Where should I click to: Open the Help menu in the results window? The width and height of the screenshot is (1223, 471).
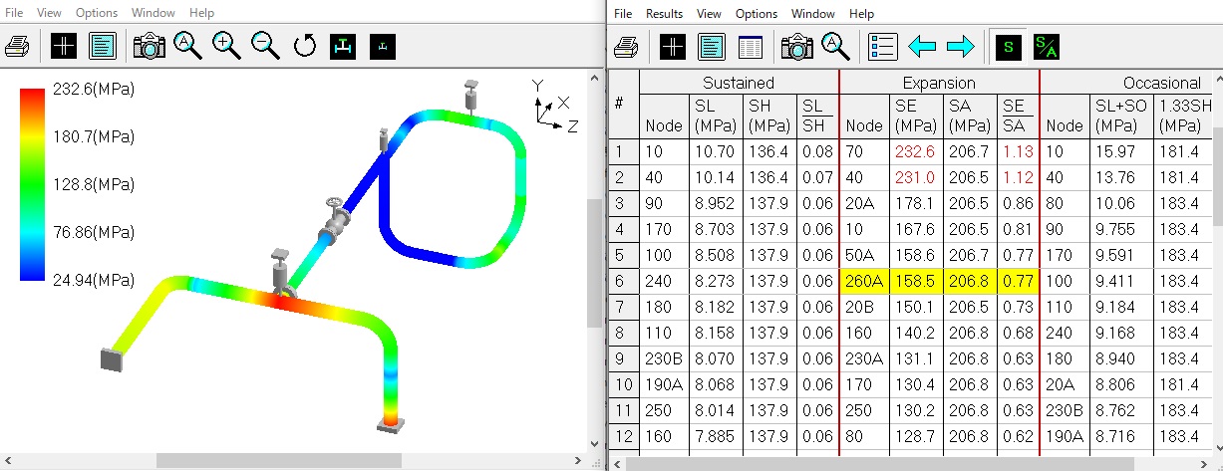tap(861, 13)
